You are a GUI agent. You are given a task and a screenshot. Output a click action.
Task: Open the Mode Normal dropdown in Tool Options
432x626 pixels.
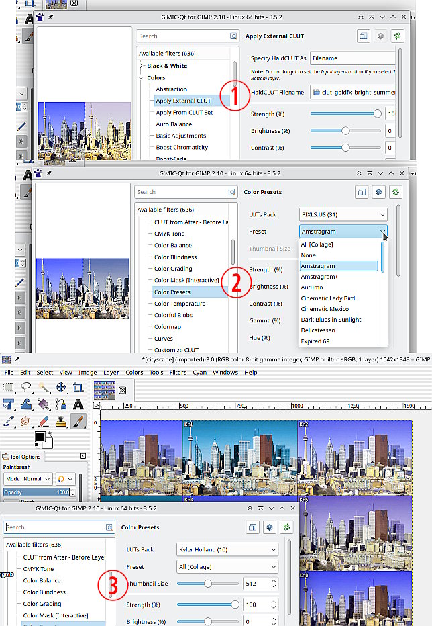click(28, 478)
